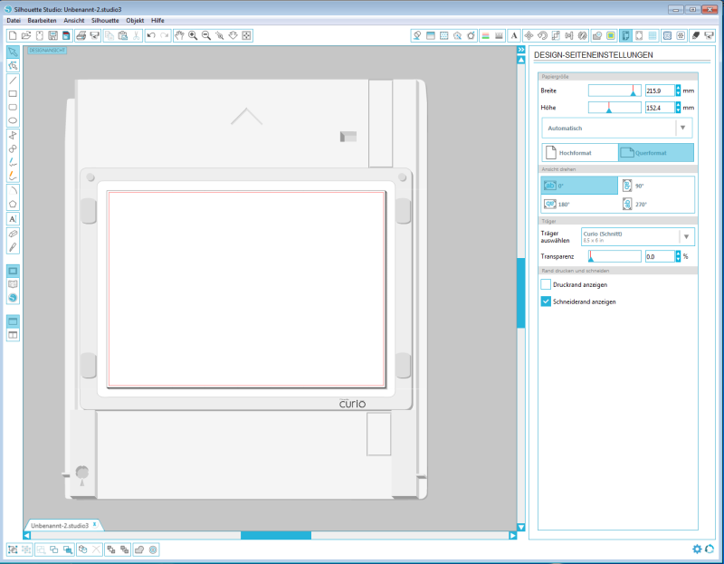Open the trace panel icon
Screen dimensions: 724x564
611,35
